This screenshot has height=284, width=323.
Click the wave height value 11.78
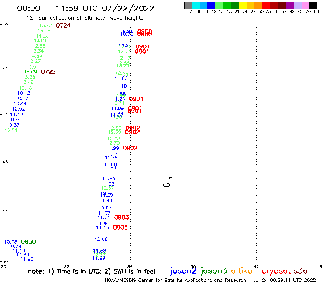[111, 158]
